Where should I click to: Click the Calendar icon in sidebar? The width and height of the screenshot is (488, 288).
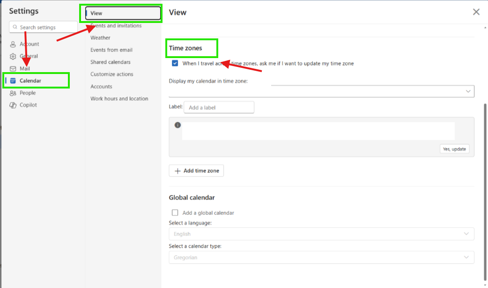13,81
